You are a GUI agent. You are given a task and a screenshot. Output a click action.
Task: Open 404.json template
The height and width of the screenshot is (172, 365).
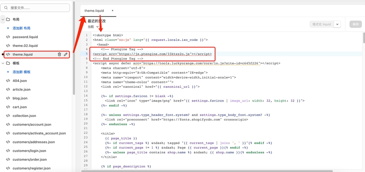[x=20, y=81]
